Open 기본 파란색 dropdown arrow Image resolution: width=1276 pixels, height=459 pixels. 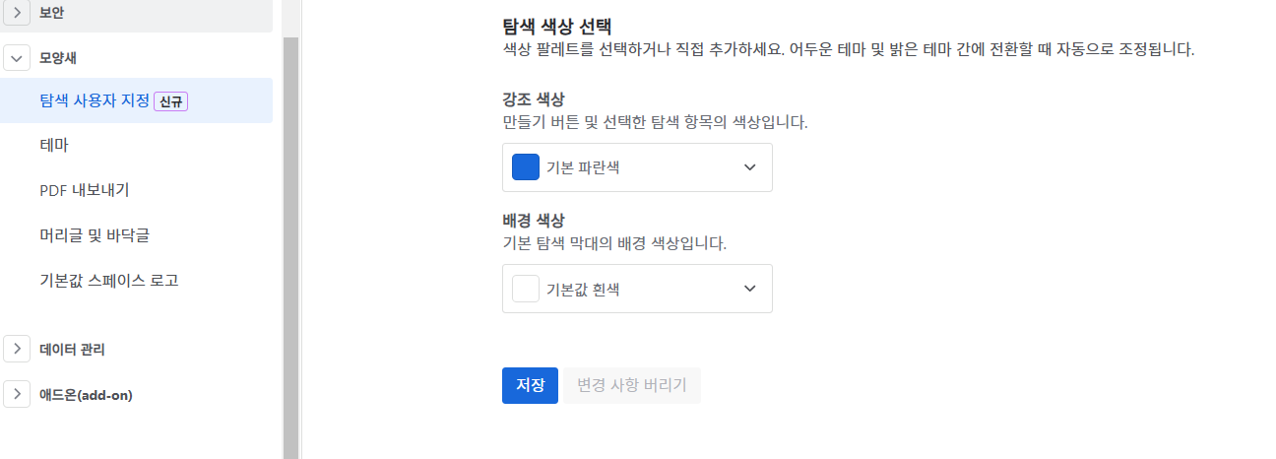tap(750, 167)
